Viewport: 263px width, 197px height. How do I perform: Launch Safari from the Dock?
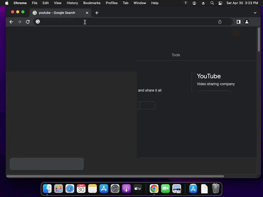click(70, 189)
